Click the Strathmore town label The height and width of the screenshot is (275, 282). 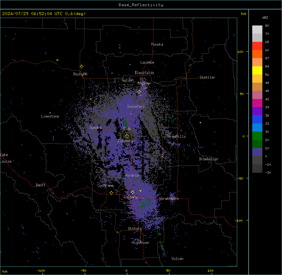coord(169,199)
